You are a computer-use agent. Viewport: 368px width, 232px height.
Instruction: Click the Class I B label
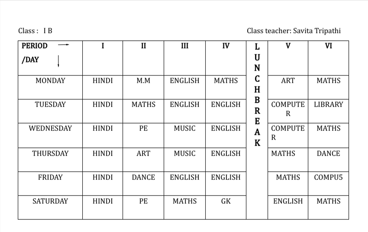pos(35,31)
